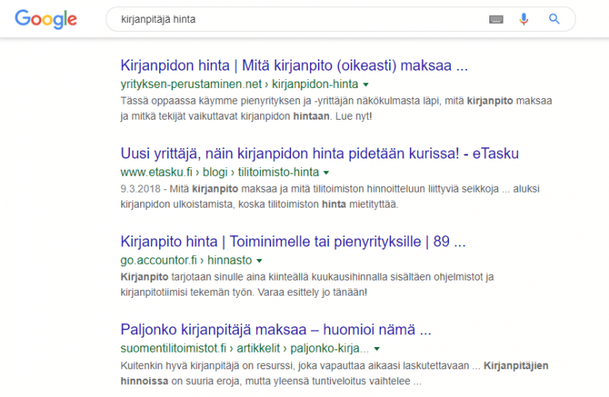Image resolution: width=609 pixels, height=397 pixels.
Task: Open 'Kirjanpito hinta | Toiminimelle' result
Action: pyautogui.click(x=293, y=242)
